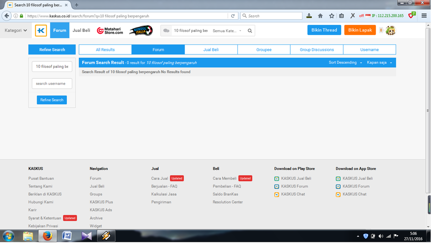
Task: Switch to the Jual Beli results tab
Action: click(x=211, y=50)
